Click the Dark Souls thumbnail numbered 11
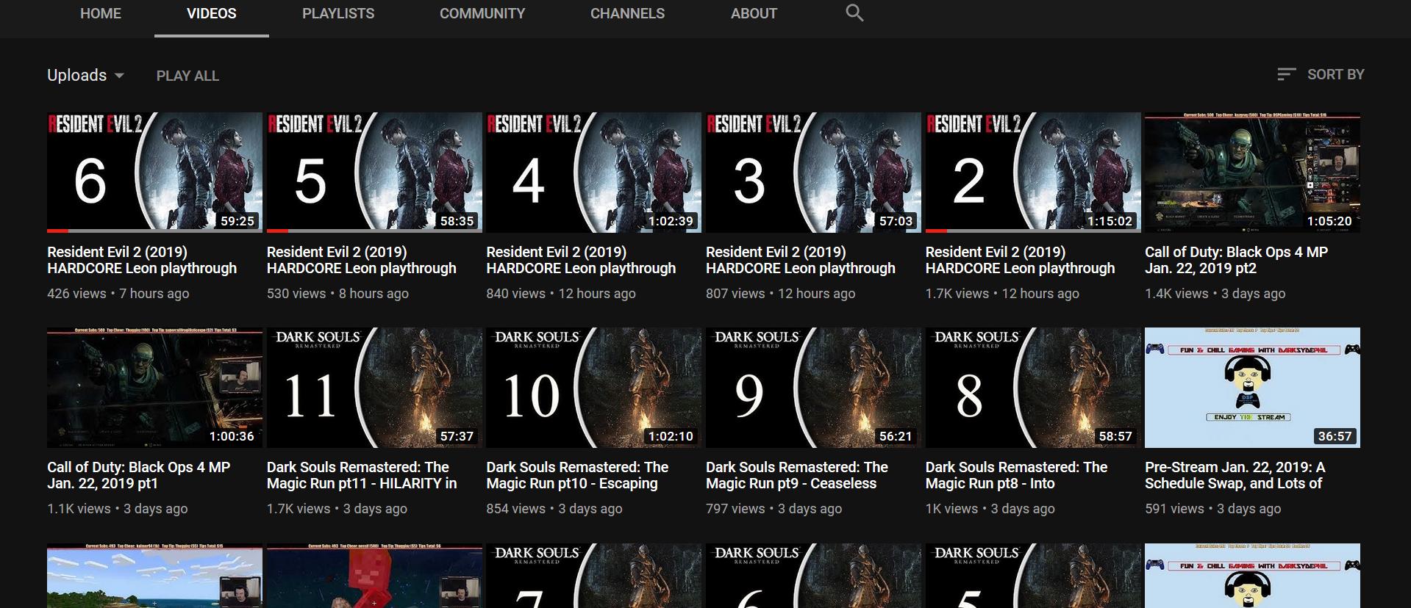The height and width of the screenshot is (608, 1411). click(374, 388)
